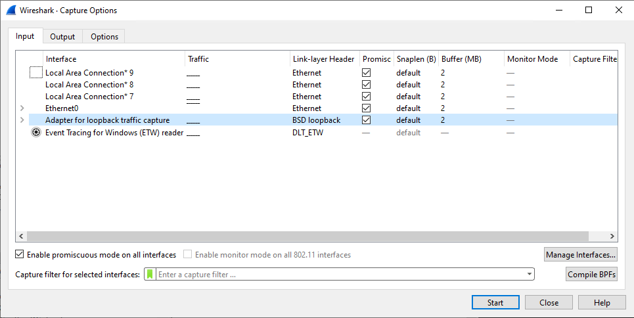Click the horizontal scrollbar thumb
This screenshot has height=318, width=634.
pyautogui.click(x=307, y=236)
